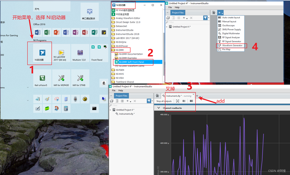The width and height of the screenshot is (290, 175).
Task: Open the UltraEdit (UE) tile
Action: [x=85, y=99]
